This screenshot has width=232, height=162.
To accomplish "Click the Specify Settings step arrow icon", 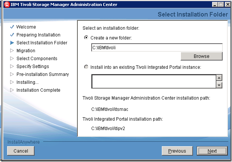I will click(x=12, y=67).
